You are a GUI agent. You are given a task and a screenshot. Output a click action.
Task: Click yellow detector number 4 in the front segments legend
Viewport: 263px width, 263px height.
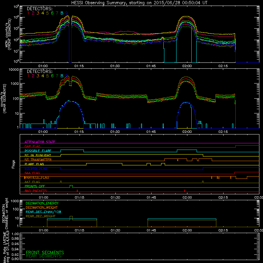click(x=43, y=13)
